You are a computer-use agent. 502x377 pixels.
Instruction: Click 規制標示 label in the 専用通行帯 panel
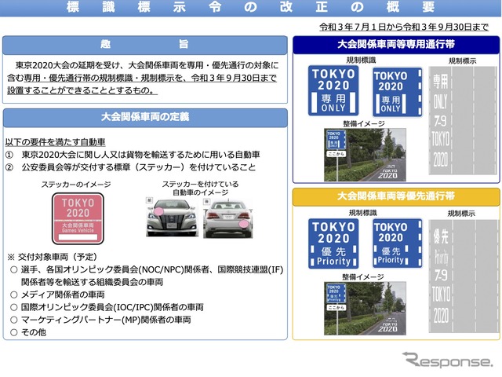(463, 61)
